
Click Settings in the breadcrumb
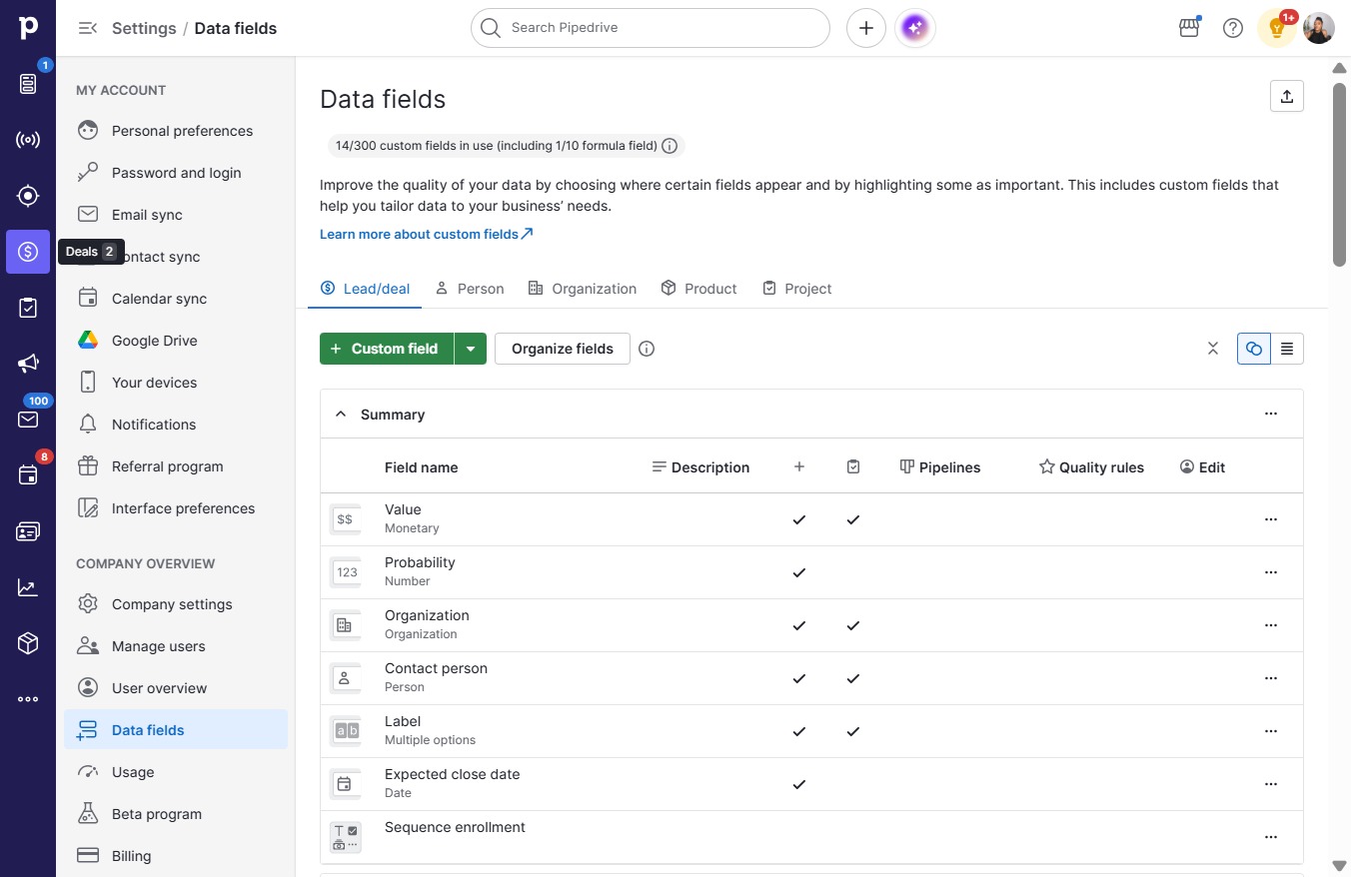(144, 28)
